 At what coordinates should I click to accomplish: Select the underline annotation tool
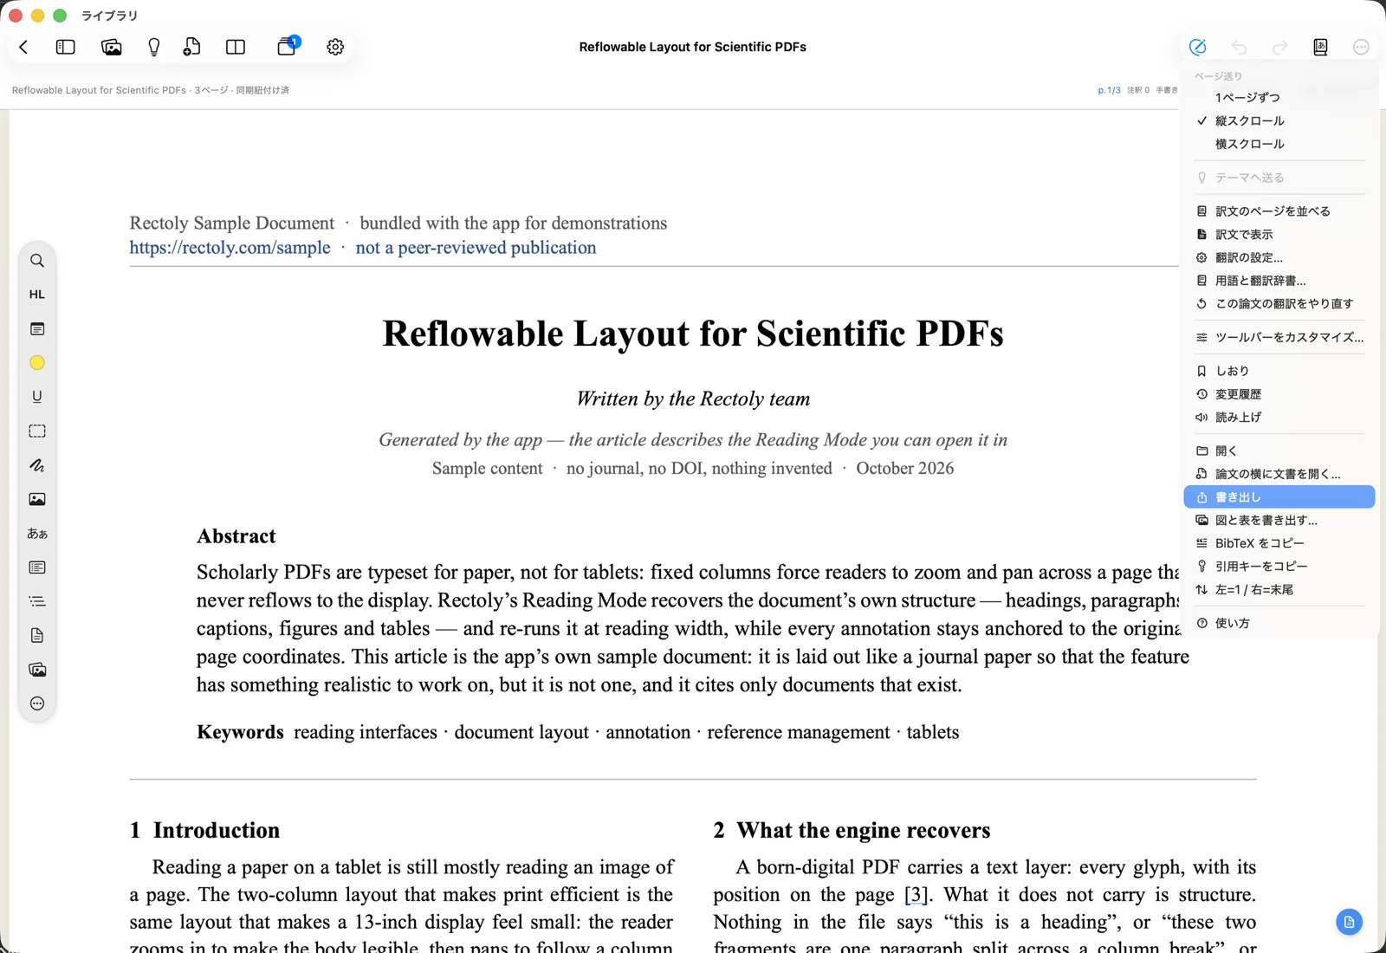(37, 397)
